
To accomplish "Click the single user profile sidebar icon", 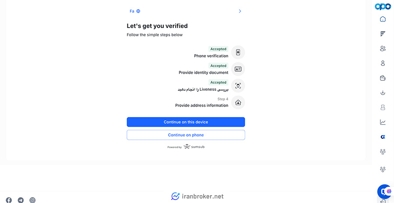I will pyautogui.click(x=383, y=63).
